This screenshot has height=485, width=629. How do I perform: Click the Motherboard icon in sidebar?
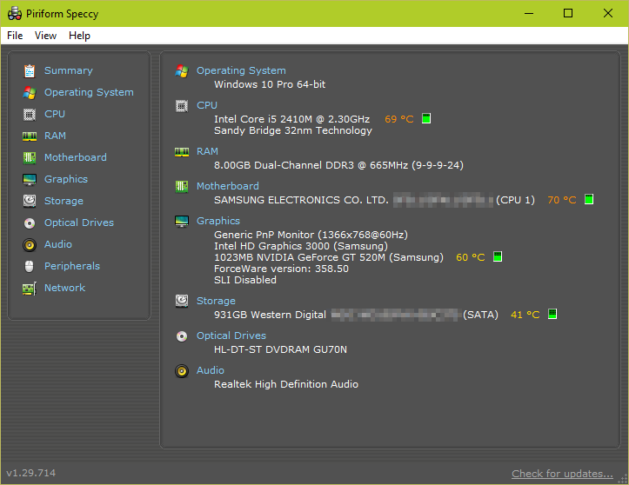click(30, 157)
